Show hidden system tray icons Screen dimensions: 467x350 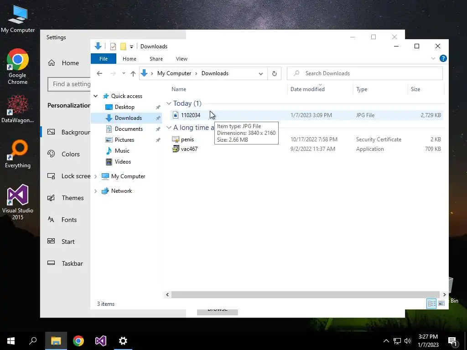tap(386, 341)
